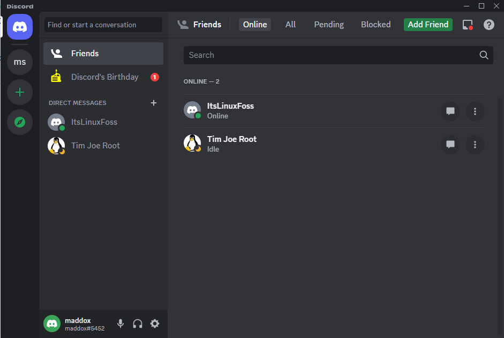Switch to the All friends tab

[x=290, y=25]
